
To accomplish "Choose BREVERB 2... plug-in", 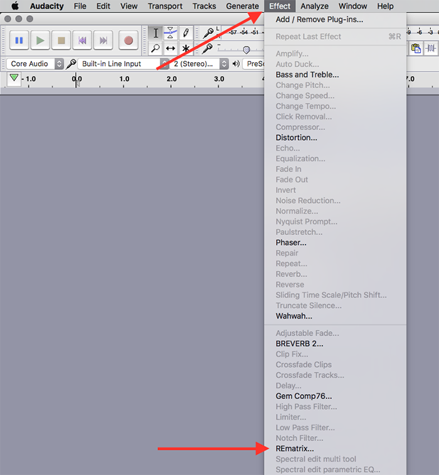I will click(335, 344).
